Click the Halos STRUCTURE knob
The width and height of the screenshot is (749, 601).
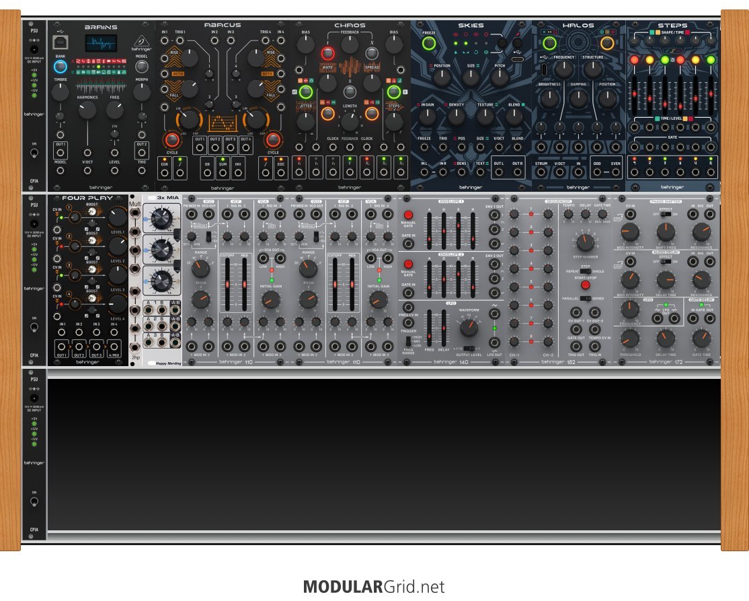(593, 70)
